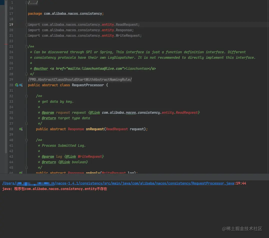Click the red 'entity' in the ReadRequest import
This screenshot has width=269, height=238.
point(108,24)
